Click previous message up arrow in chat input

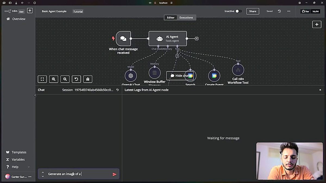point(43,172)
